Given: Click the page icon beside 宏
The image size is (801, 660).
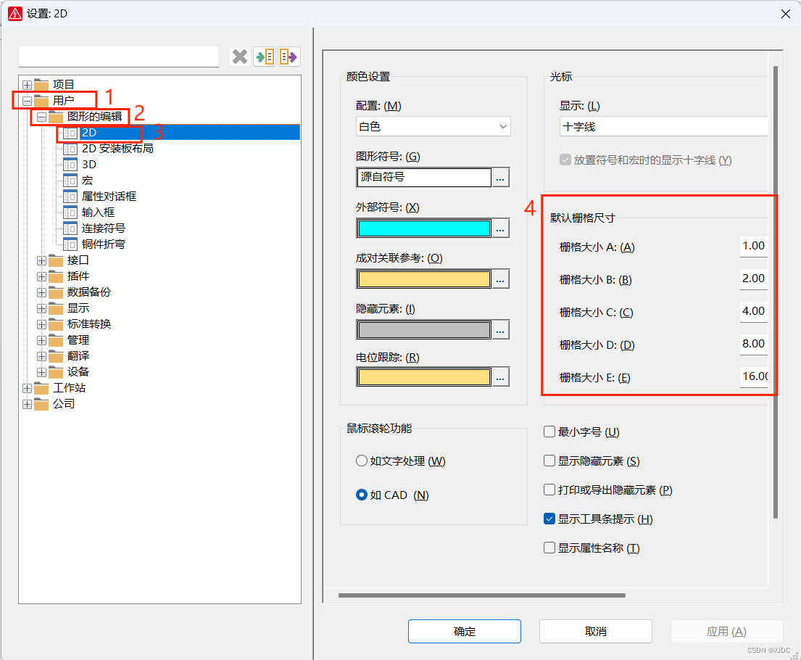Looking at the screenshot, I should point(70,181).
